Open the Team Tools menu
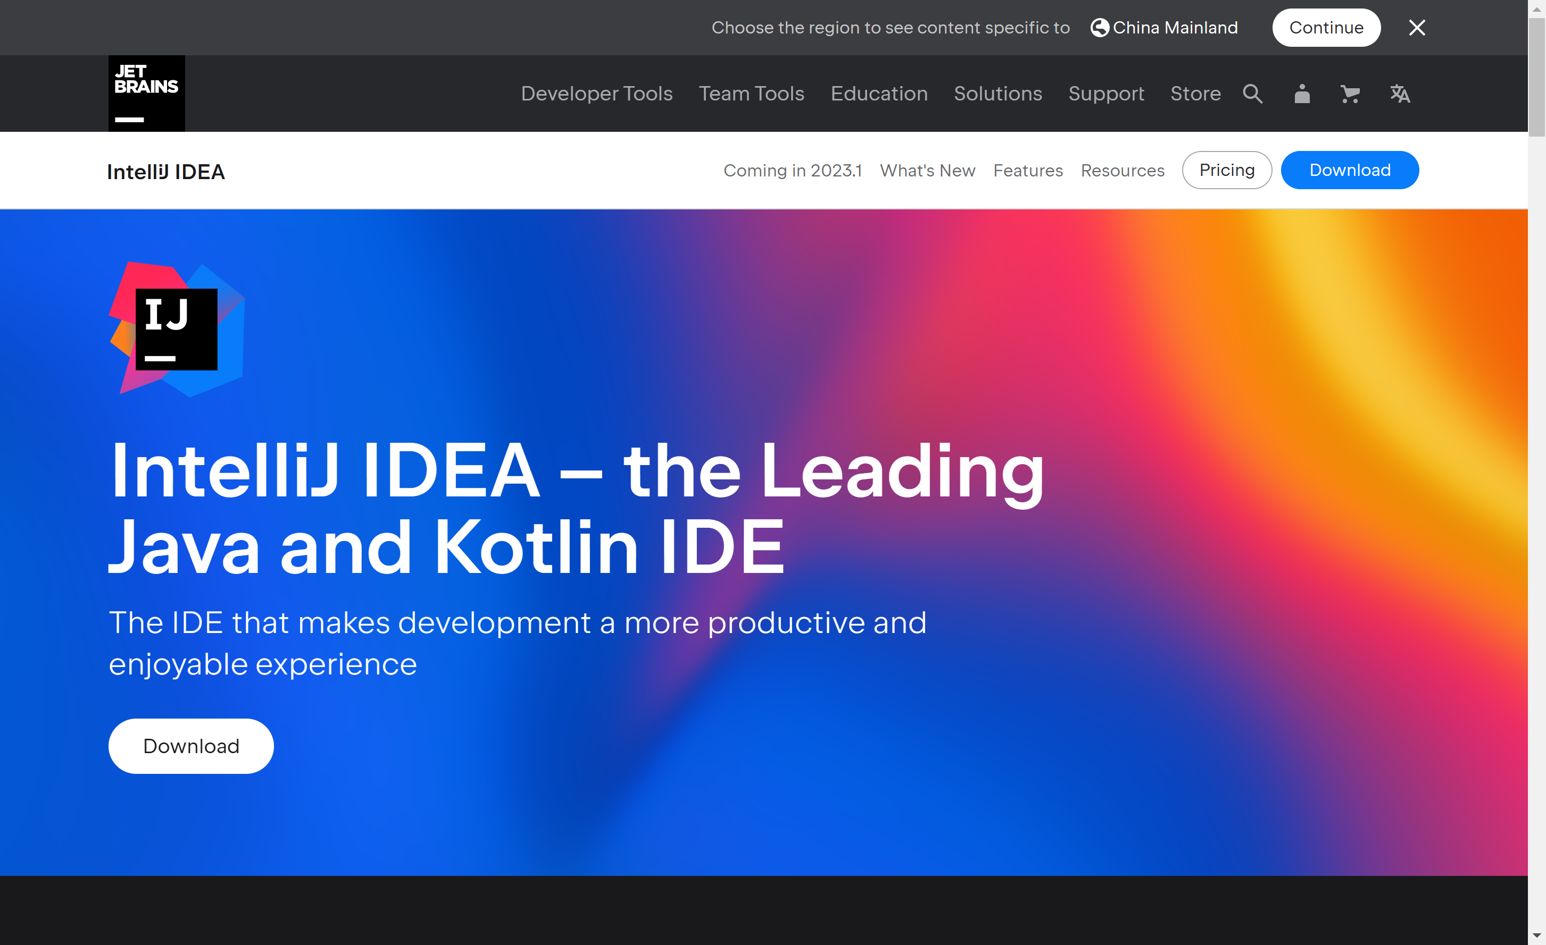Viewport: 1546px width, 945px height. [751, 94]
